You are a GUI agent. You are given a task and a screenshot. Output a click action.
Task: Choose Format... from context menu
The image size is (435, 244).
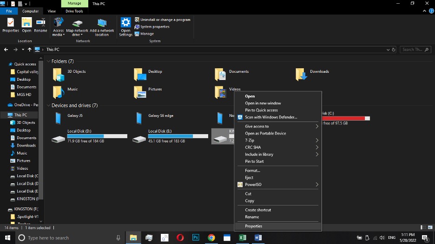point(278,170)
